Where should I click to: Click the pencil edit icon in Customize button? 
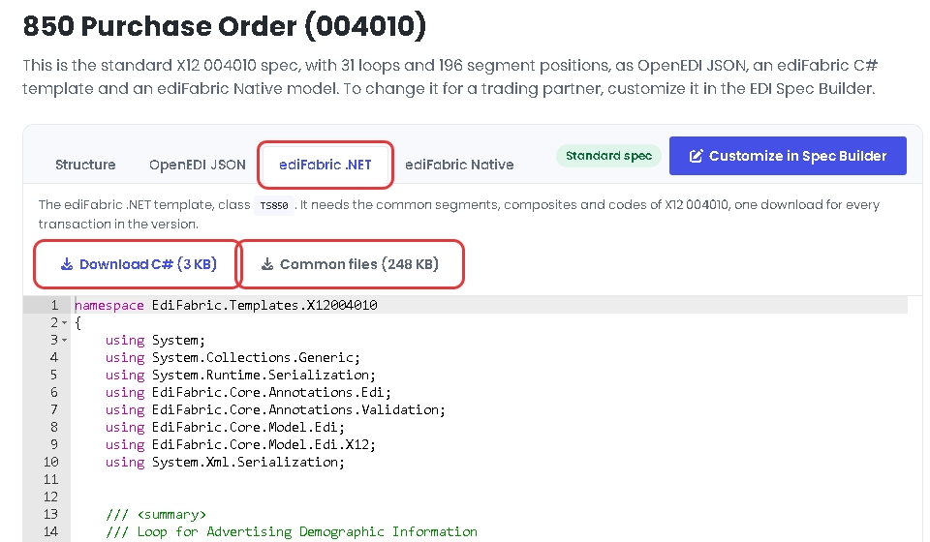tap(696, 157)
